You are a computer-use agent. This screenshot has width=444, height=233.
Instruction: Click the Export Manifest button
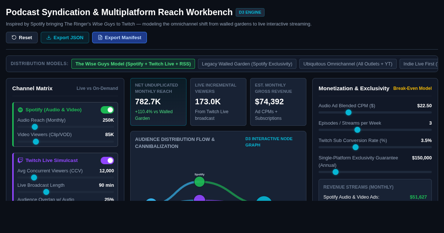click(x=120, y=37)
